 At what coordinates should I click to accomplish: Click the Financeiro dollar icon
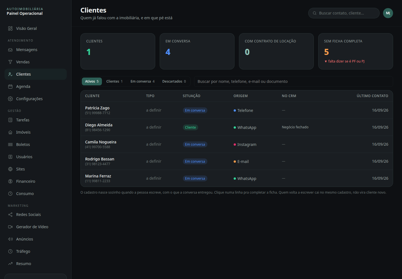(10, 181)
